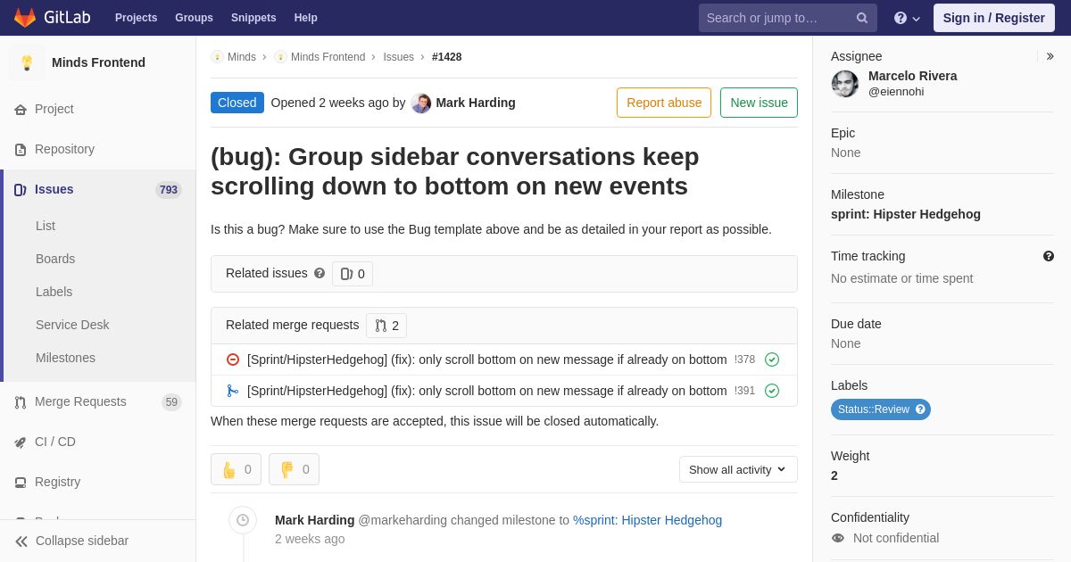The width and height of the screenshot is (1071, 562).
Task: Click the related issues count badge
Action: coord(353,274)
